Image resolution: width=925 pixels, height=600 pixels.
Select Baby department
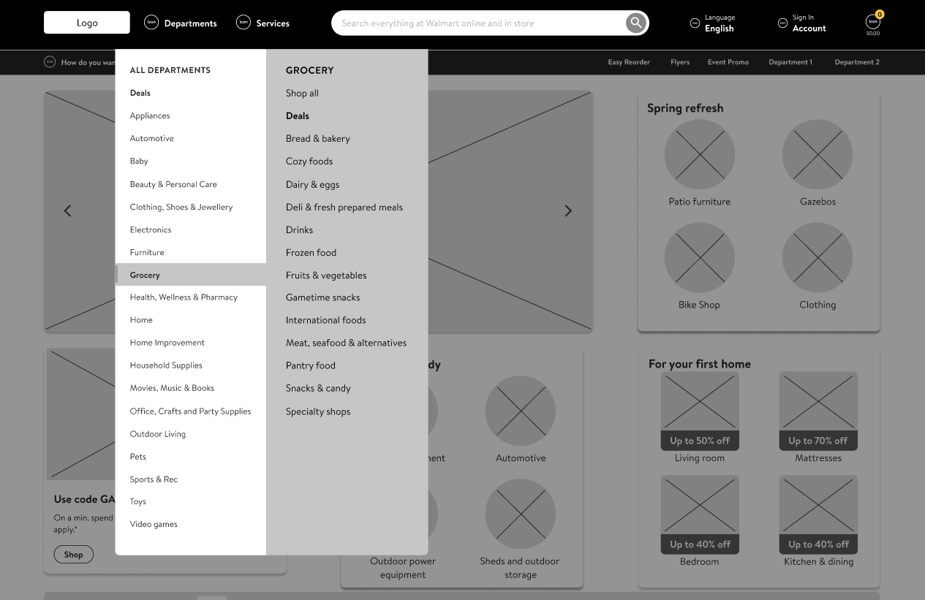(139, 161)
